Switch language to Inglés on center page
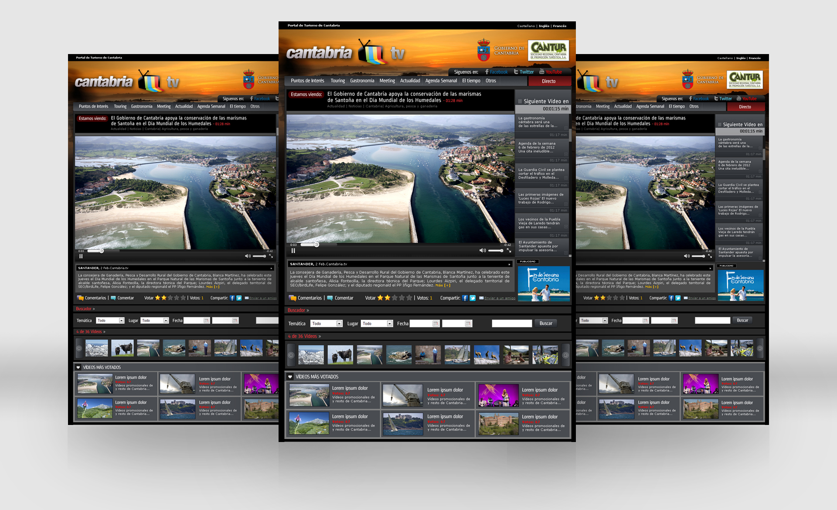The width and height of the screenshot is (837, 510). click(544, 26)
